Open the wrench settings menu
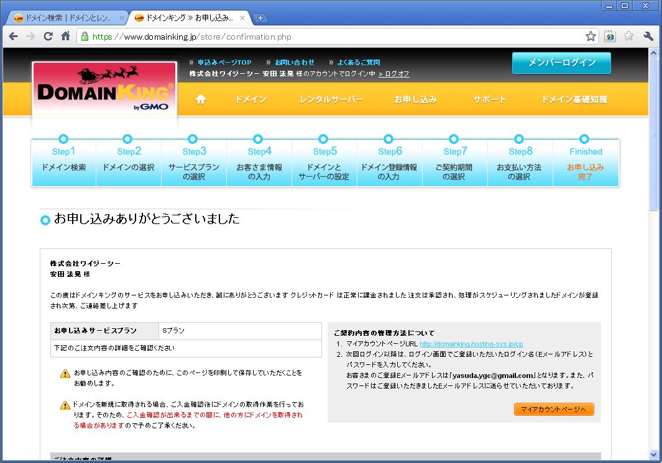Viewport: 662px width, 463px height. coord(648,37)
